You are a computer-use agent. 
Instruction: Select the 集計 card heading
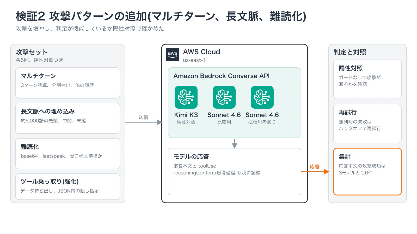click(x=345, y=157)
